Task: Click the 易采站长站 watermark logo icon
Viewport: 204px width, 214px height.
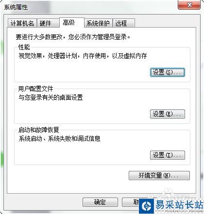Action: 147,206
